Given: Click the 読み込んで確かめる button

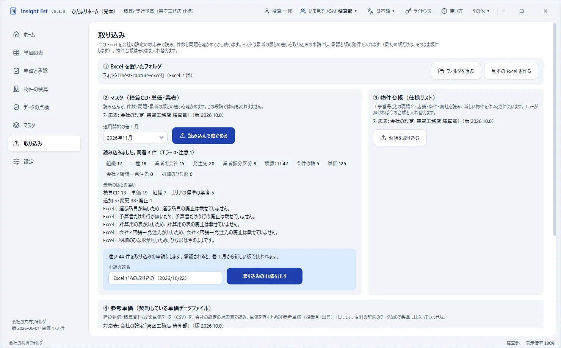Looking at the screenshot, I should point(204,135).
